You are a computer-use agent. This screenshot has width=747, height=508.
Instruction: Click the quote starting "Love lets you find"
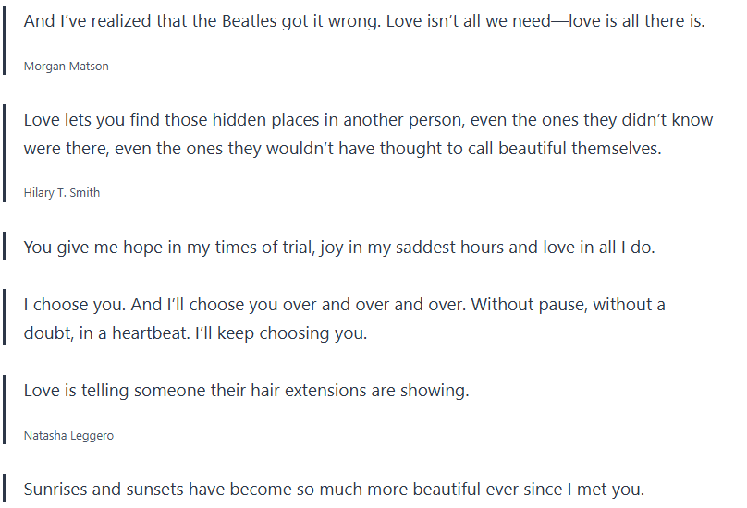click(370, 120)
